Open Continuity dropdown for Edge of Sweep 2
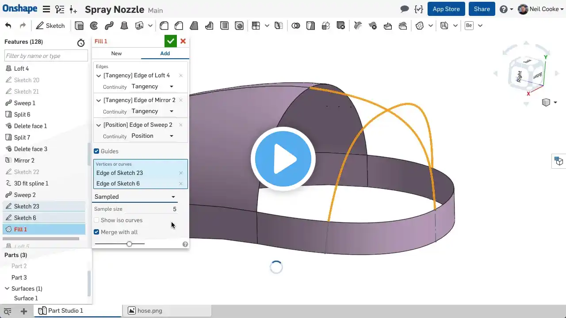The width and height of the screenshot is (566, 318). tap(153, 136)
